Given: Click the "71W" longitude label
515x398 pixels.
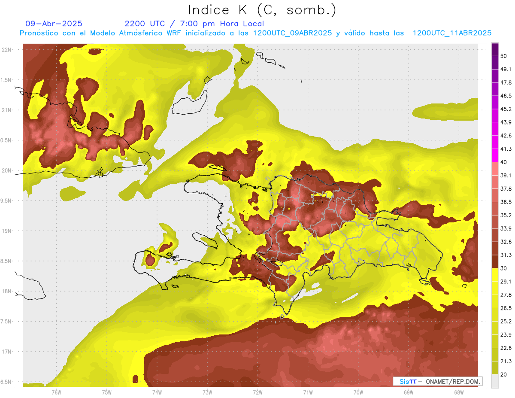Looking at the screenshot, I should point(308,392).
